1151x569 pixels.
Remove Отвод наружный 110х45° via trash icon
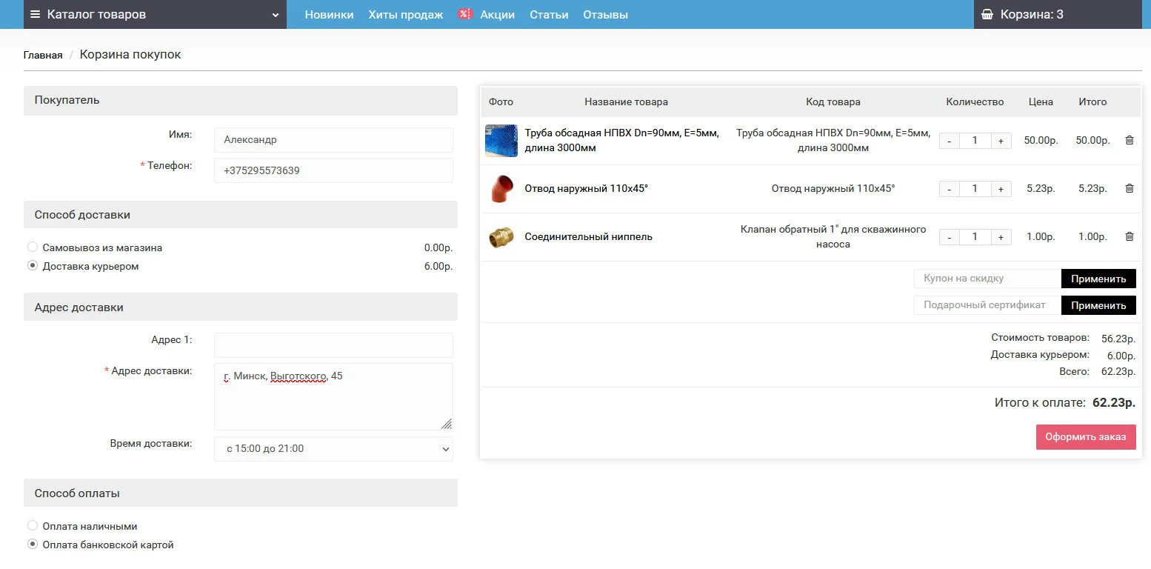(x=1130, y=188)
